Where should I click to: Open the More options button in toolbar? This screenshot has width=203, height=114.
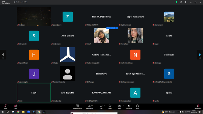coord(137,107)
